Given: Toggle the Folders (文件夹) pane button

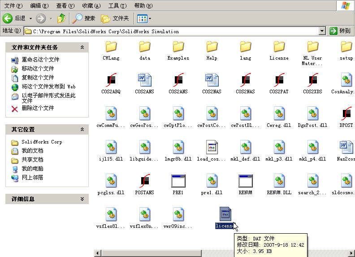Looking at the screenshot, I should pyautogui.click(x=115, y=18).
